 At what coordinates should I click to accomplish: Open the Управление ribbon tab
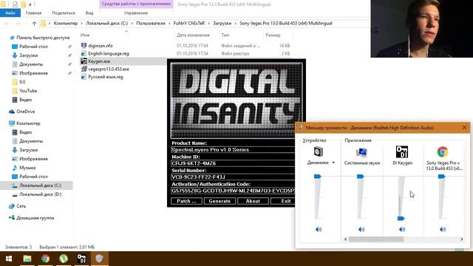point(136,13)
